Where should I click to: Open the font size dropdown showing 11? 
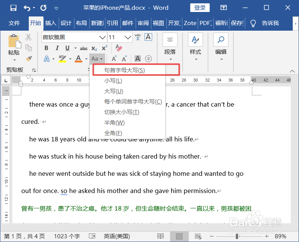pyautogui.click(x=128, y=37)
